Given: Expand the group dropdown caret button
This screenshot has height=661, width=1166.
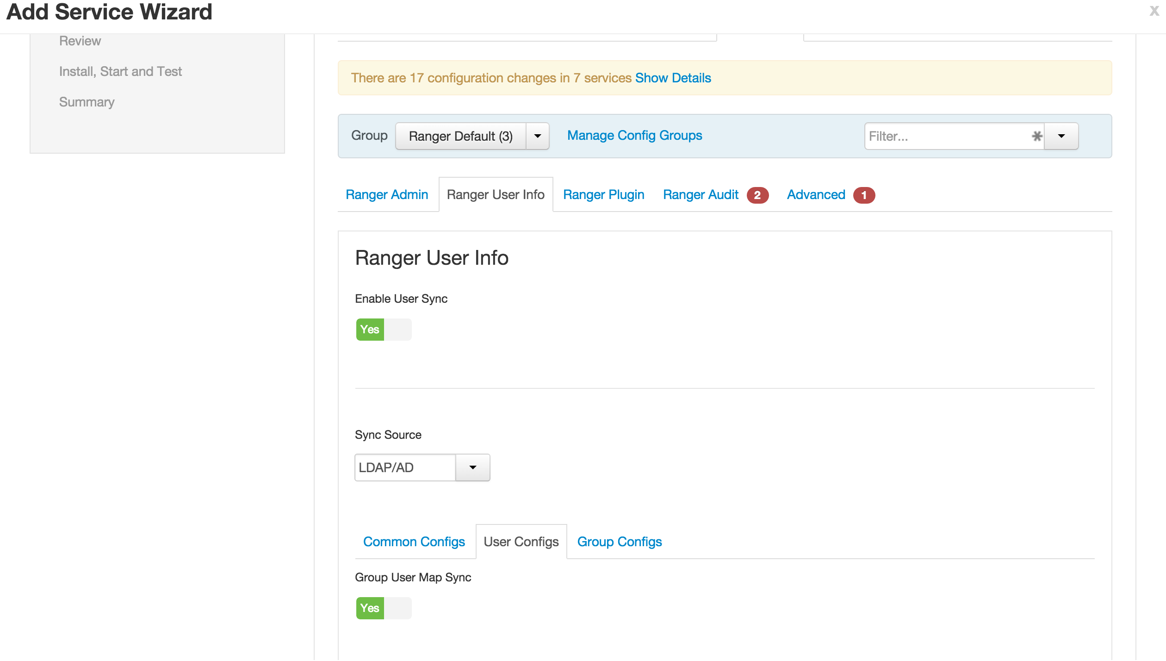Looking at the screenshot, I should point(538,136).
